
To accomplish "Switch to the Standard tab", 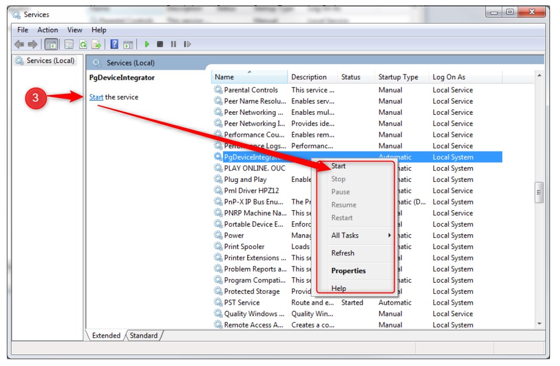I will [143, 336].
